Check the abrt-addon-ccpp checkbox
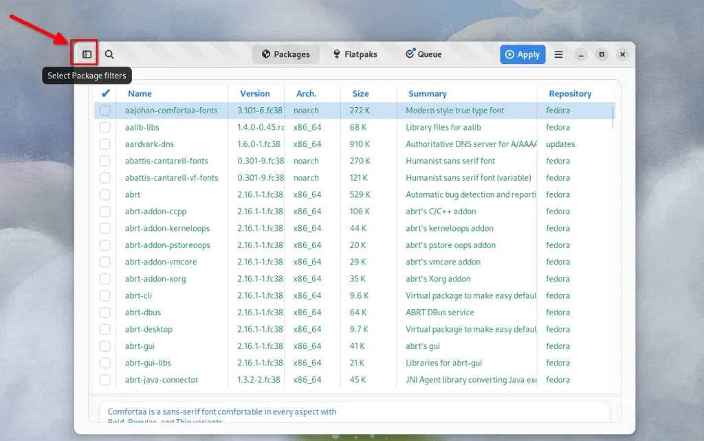This screenshot has height=441, width=704. 105,212
